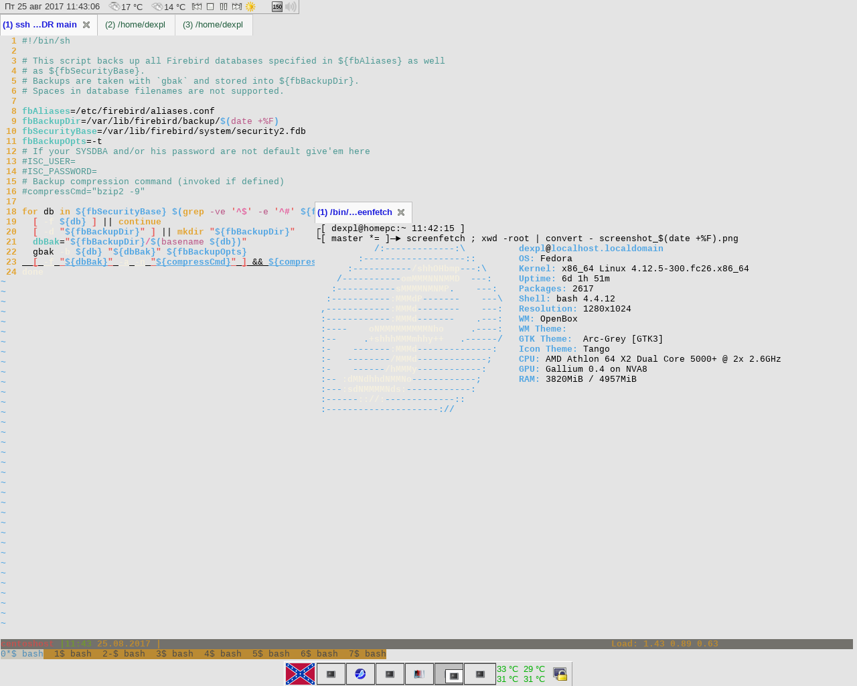Screen dimensions: 857x686
Task: Click the screen lock icon in bottom panel
Action: click(560, 674)
